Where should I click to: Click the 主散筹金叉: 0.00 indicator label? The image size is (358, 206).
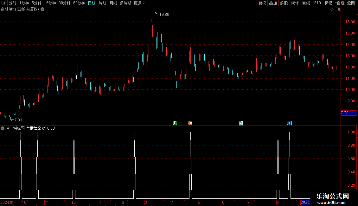click(41, 128)
